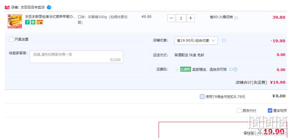290x138 pixels.
Task: Decrease quantity with the minus button
Action: click(171, 18)
